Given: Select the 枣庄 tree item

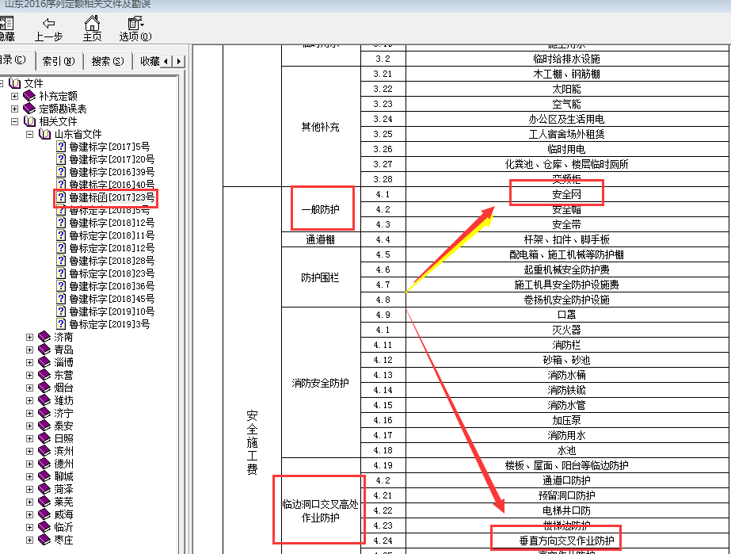Looking at the screenshot, I should coord(64,540).
